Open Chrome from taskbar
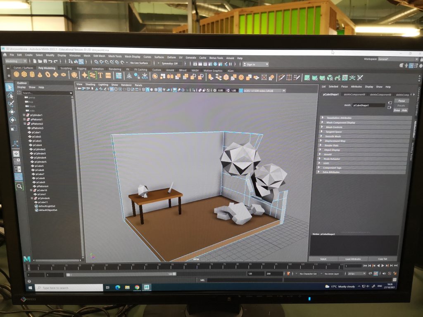 137,287
